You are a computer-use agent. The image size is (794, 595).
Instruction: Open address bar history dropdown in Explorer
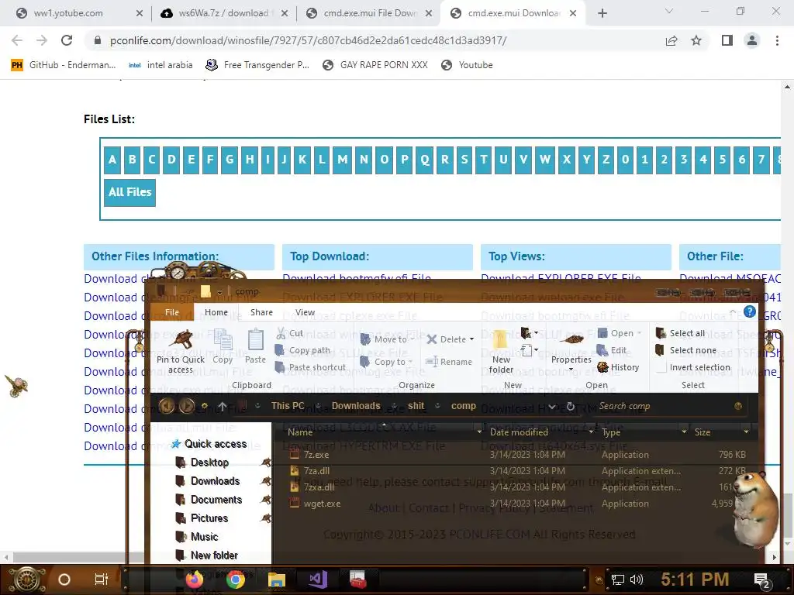pos(552,406)
